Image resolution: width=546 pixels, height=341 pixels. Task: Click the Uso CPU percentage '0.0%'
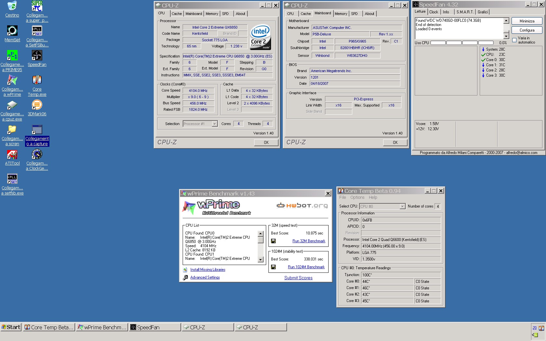[503, 43]
